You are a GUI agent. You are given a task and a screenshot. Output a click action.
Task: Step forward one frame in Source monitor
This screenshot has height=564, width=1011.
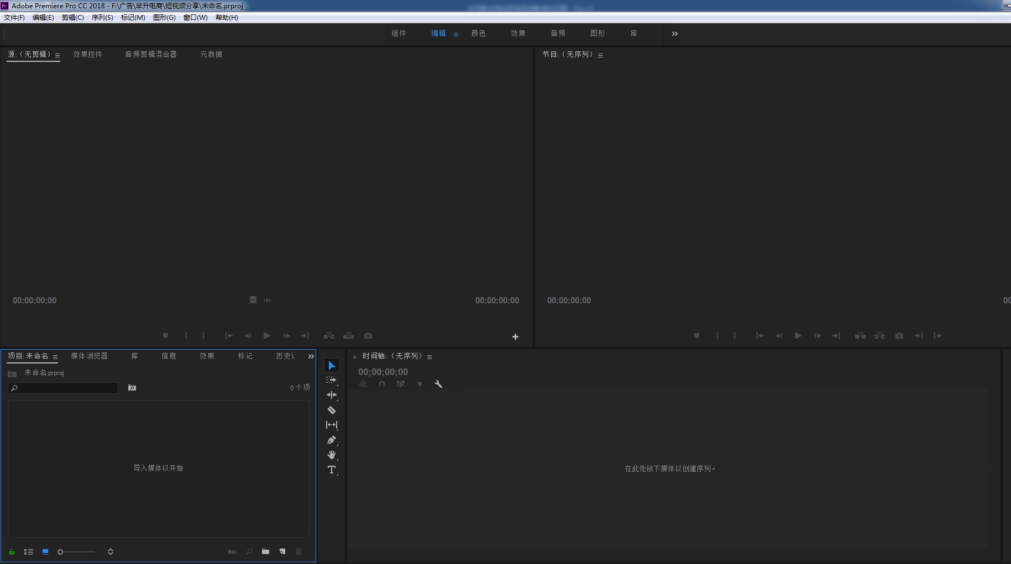(286, 336)
